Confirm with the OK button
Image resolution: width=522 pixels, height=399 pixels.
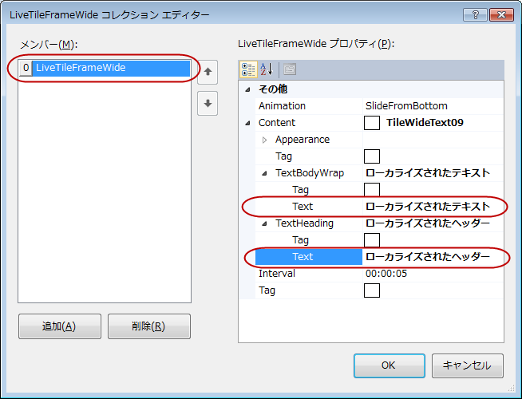390,365
